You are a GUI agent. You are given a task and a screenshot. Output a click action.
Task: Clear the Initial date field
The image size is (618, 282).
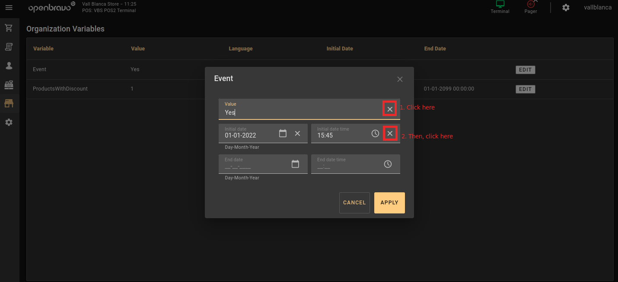(297, 133)
